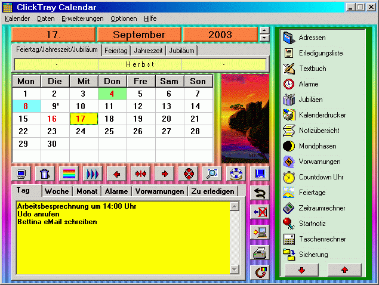
Task: Click the monitor icon toolbar button
Action: (21, 174)
